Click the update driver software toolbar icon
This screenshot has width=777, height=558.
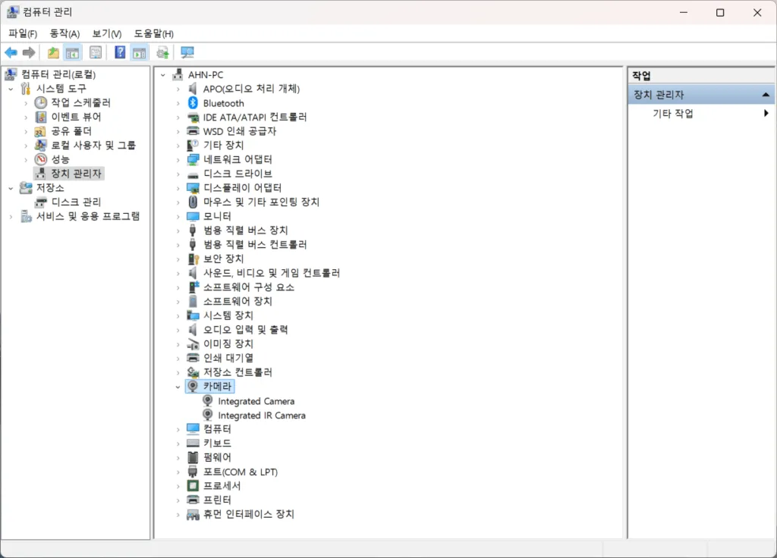162,52
